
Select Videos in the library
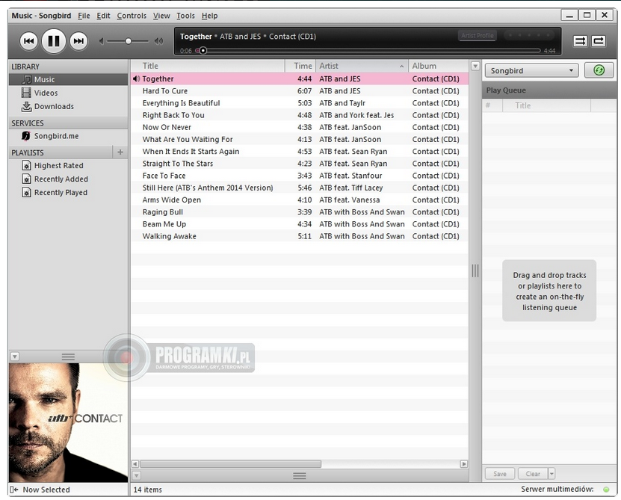tap(68, 93)
